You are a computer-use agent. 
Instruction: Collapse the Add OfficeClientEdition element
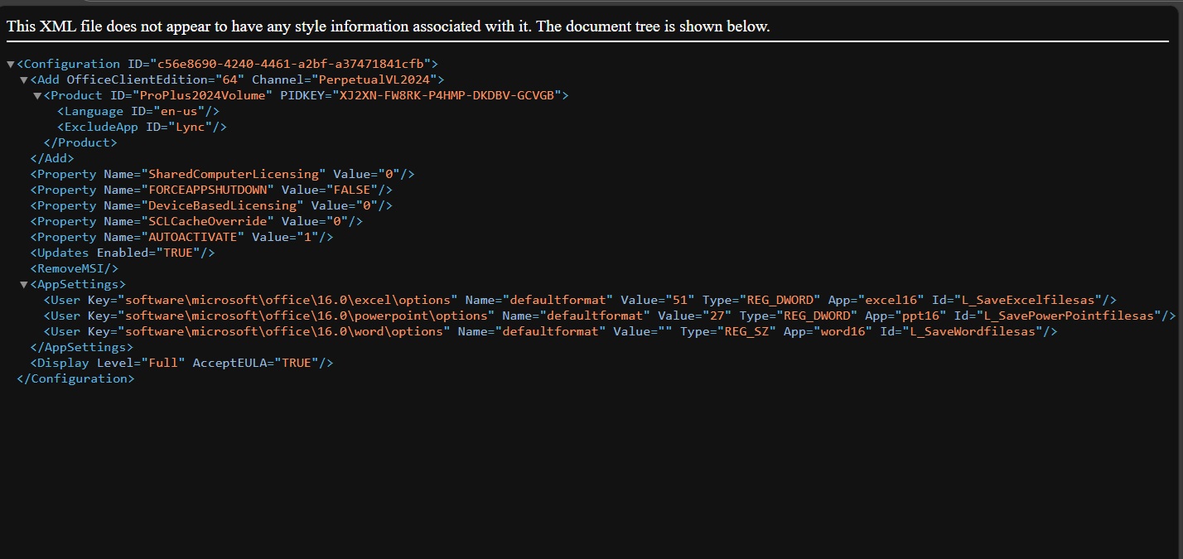pyautogui.click(x=24, y=80)
